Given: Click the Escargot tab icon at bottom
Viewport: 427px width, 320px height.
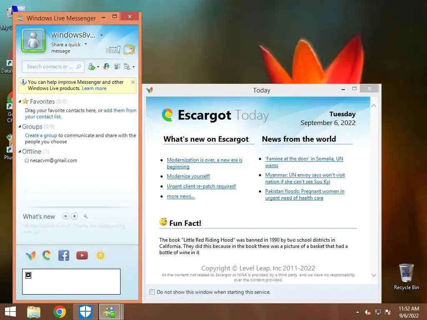Looking at the screenshot, I should point(47,255).
